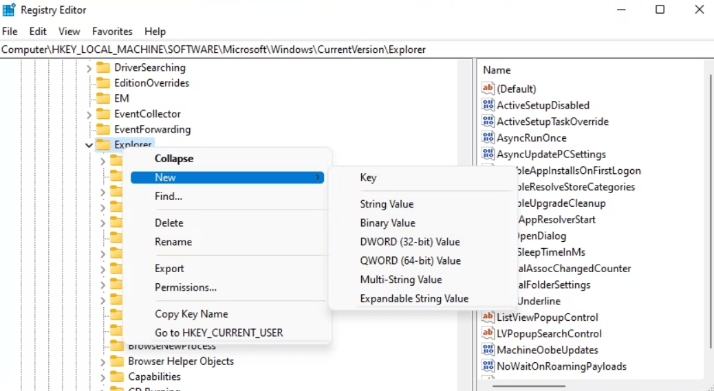Click the (Default) string value icon

[488, 88]
